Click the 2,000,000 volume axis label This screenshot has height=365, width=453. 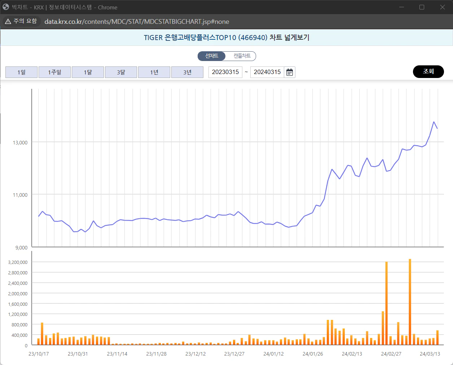(18, 294)
